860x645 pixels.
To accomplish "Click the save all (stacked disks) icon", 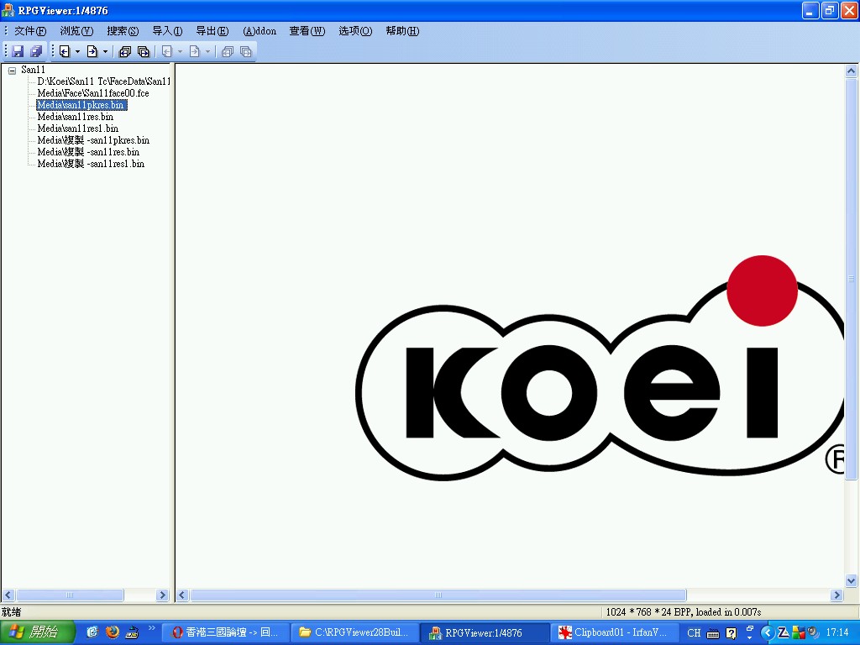I will (36, 51).
